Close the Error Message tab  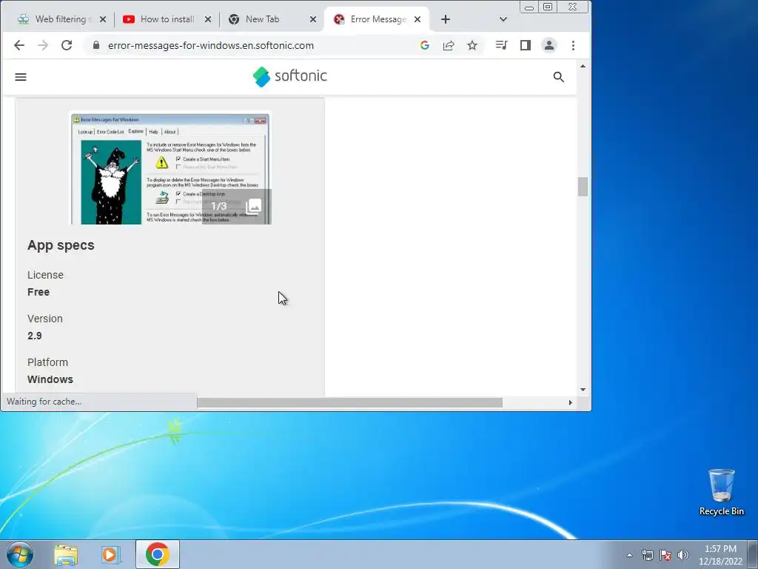[x=417, y=19]
